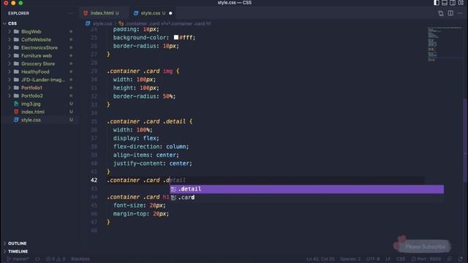Change LF end of line sequence
The image size is (468, 263).
click(388, 259)
